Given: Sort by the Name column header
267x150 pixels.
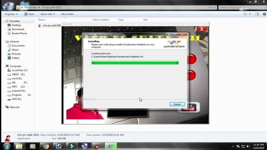Looking at the screenshot, I should pyautogui.click(x=42, y=20).
